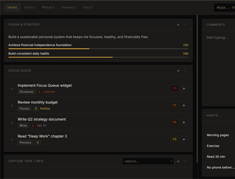The image size is (235, 179).
Task: Open the Vault tab
Action: 88,7
